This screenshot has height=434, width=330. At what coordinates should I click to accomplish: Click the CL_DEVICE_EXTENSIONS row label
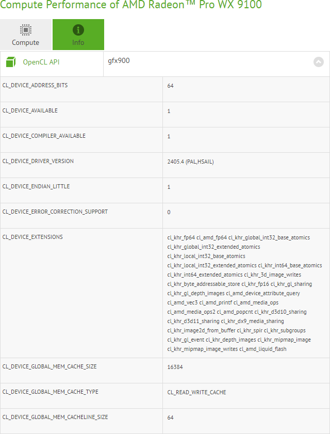point(32,237)
